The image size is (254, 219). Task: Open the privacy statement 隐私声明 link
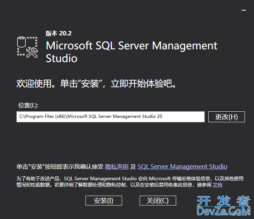[117, 166]
